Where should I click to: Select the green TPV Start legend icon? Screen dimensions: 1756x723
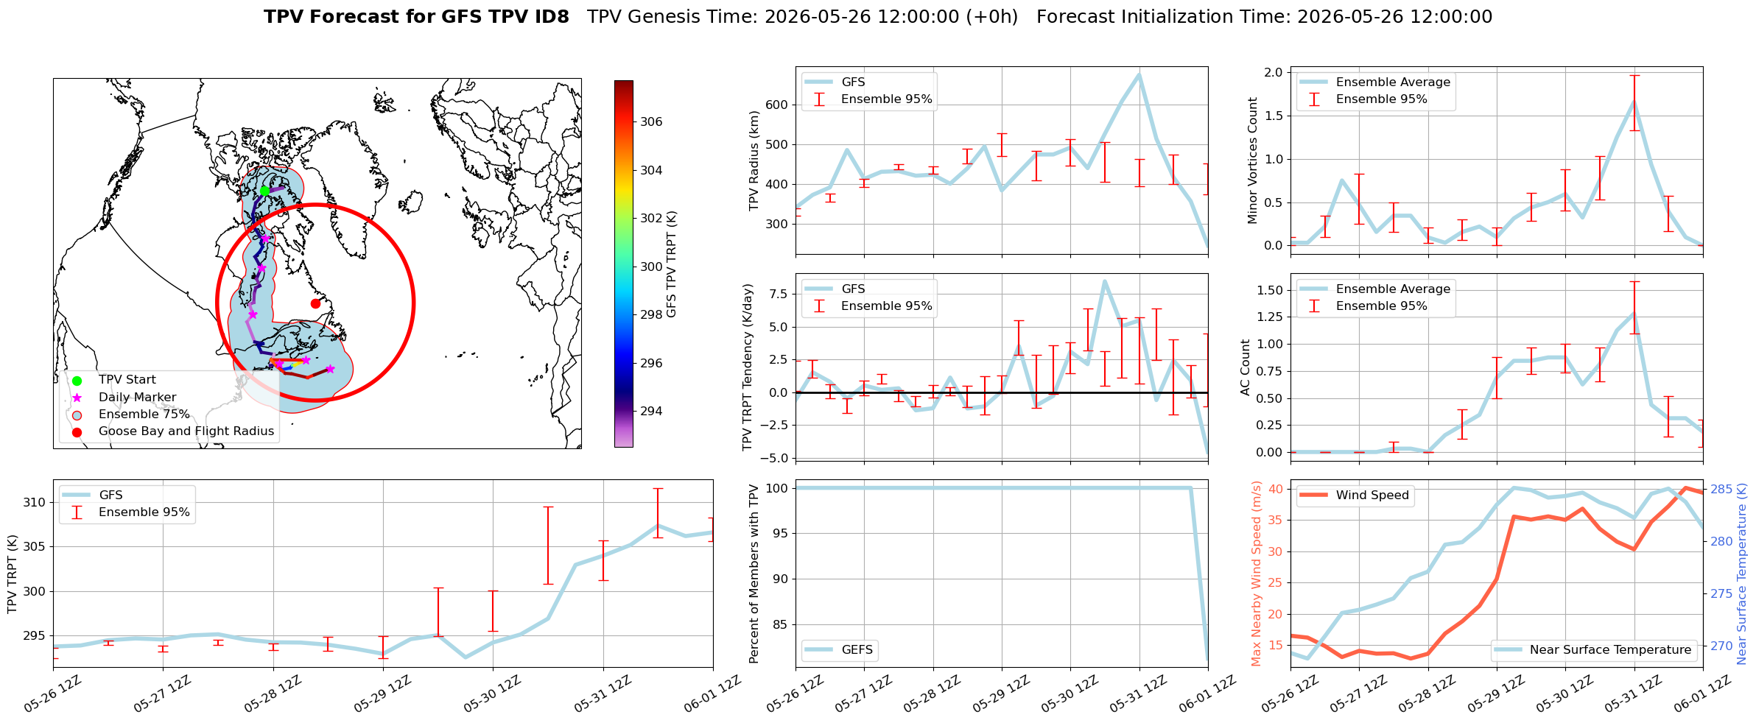(x=77, y=381)
